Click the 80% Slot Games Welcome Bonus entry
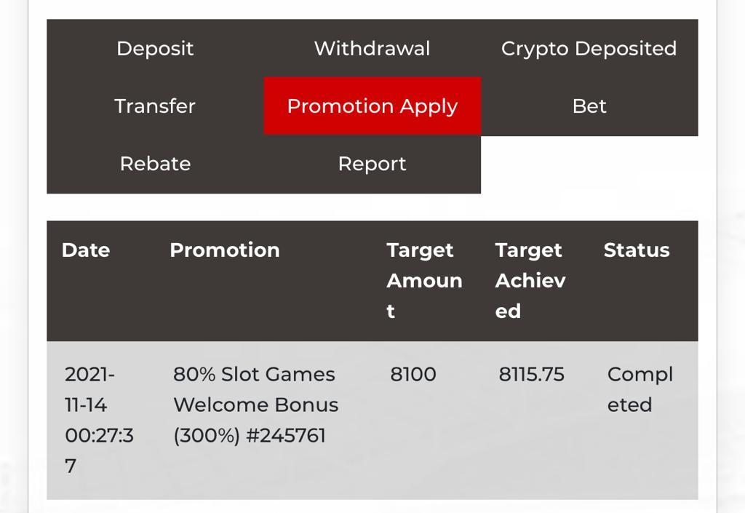The image size is (745, 513). (255, 389)
